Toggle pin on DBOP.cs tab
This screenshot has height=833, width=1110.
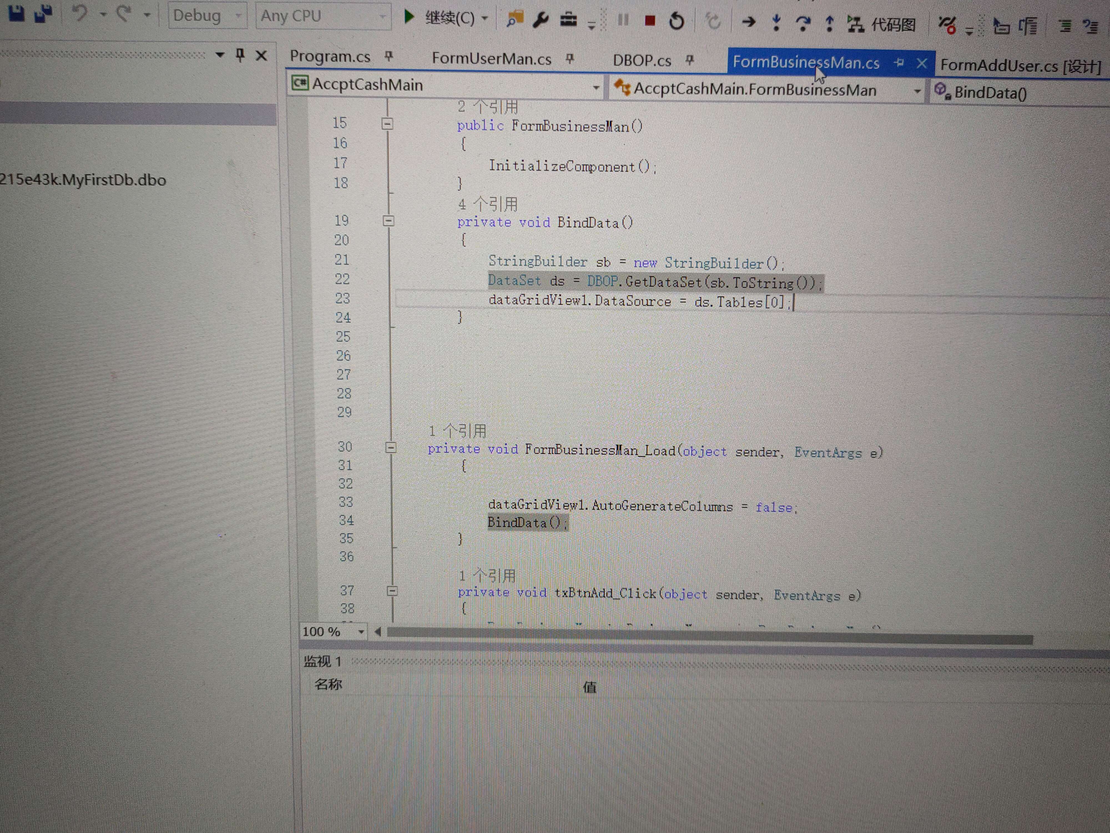(x=690, y=60)
